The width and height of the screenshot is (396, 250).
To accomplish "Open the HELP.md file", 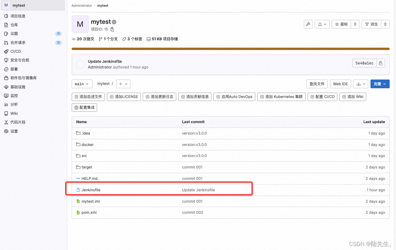I will 89,179.
